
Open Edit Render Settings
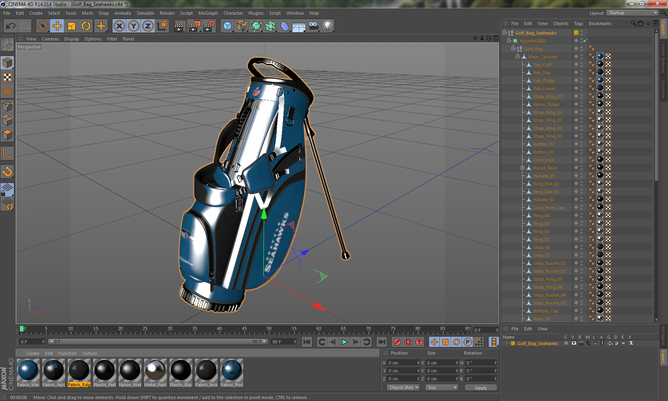click(x=209, y=26)
